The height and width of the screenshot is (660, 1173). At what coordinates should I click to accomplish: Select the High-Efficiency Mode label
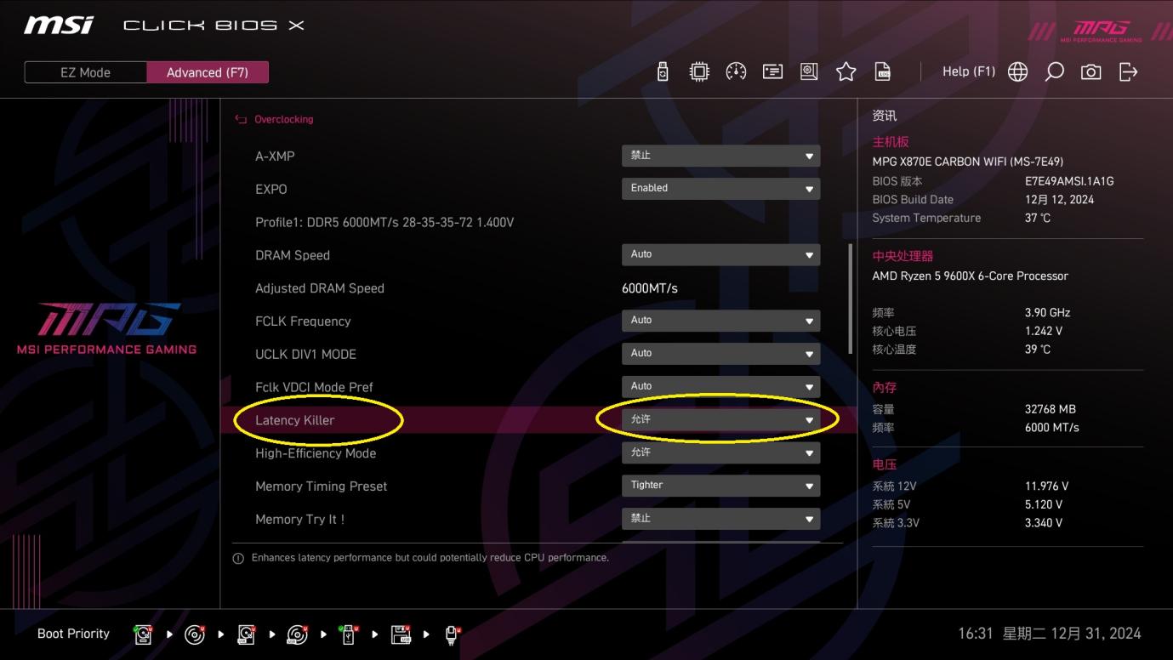(x=316, y=453)
